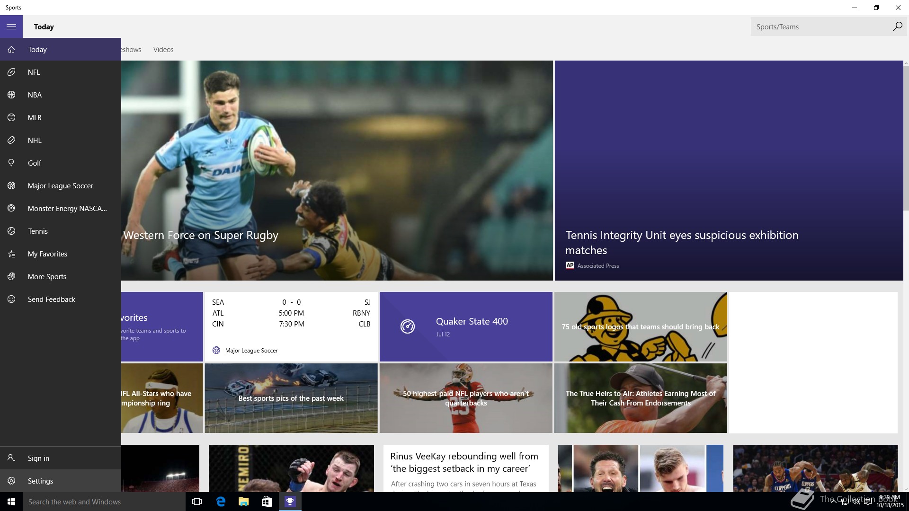Click the speedometer icon on Quaker State tile
This screenshot has width=909, height=511.
coord(408,326)
